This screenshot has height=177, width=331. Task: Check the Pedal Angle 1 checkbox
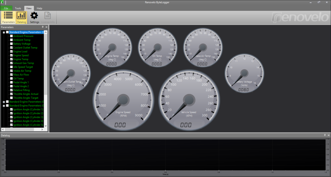pos(11,82)
